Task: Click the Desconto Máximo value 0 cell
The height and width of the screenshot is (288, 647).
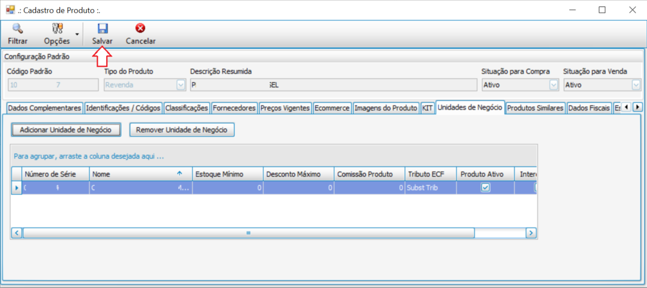Action: click(x=299, y=188)
